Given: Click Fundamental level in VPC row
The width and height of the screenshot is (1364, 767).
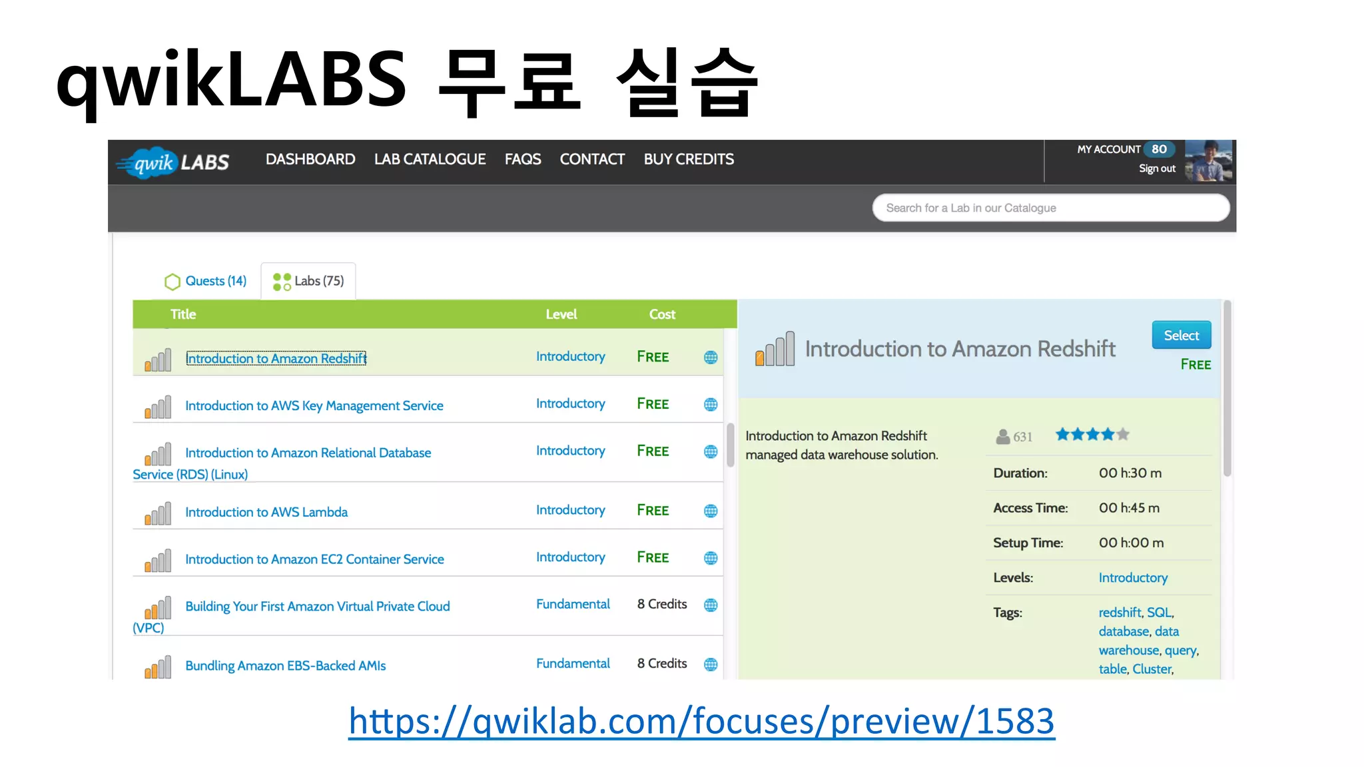Looking at the screenshot, I should pyautogui.click(x=573, y=604).
